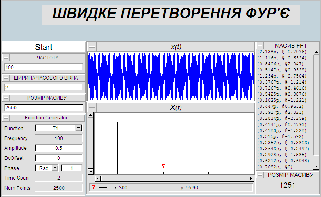This screenshot has width=321, height=197.
Task: Click the array size field containing 2500
Action: (x=44, y=108)
